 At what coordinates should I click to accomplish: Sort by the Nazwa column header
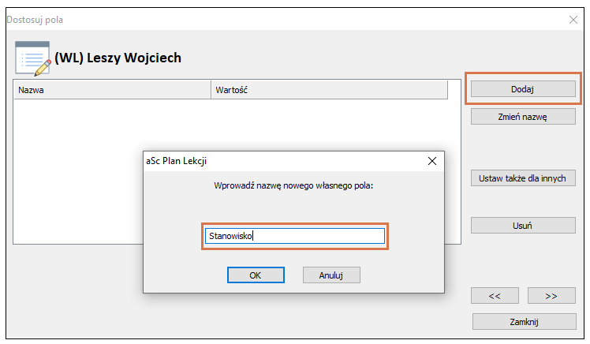click(x=112, y=90)
